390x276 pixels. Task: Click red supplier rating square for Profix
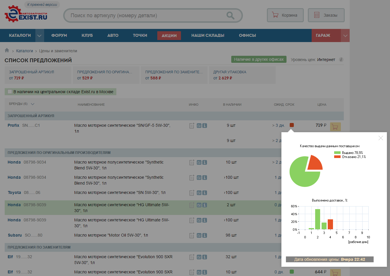click(292, 125)
